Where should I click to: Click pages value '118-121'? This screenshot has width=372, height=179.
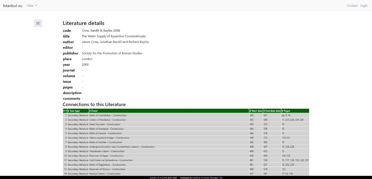[x=286, y=138]
